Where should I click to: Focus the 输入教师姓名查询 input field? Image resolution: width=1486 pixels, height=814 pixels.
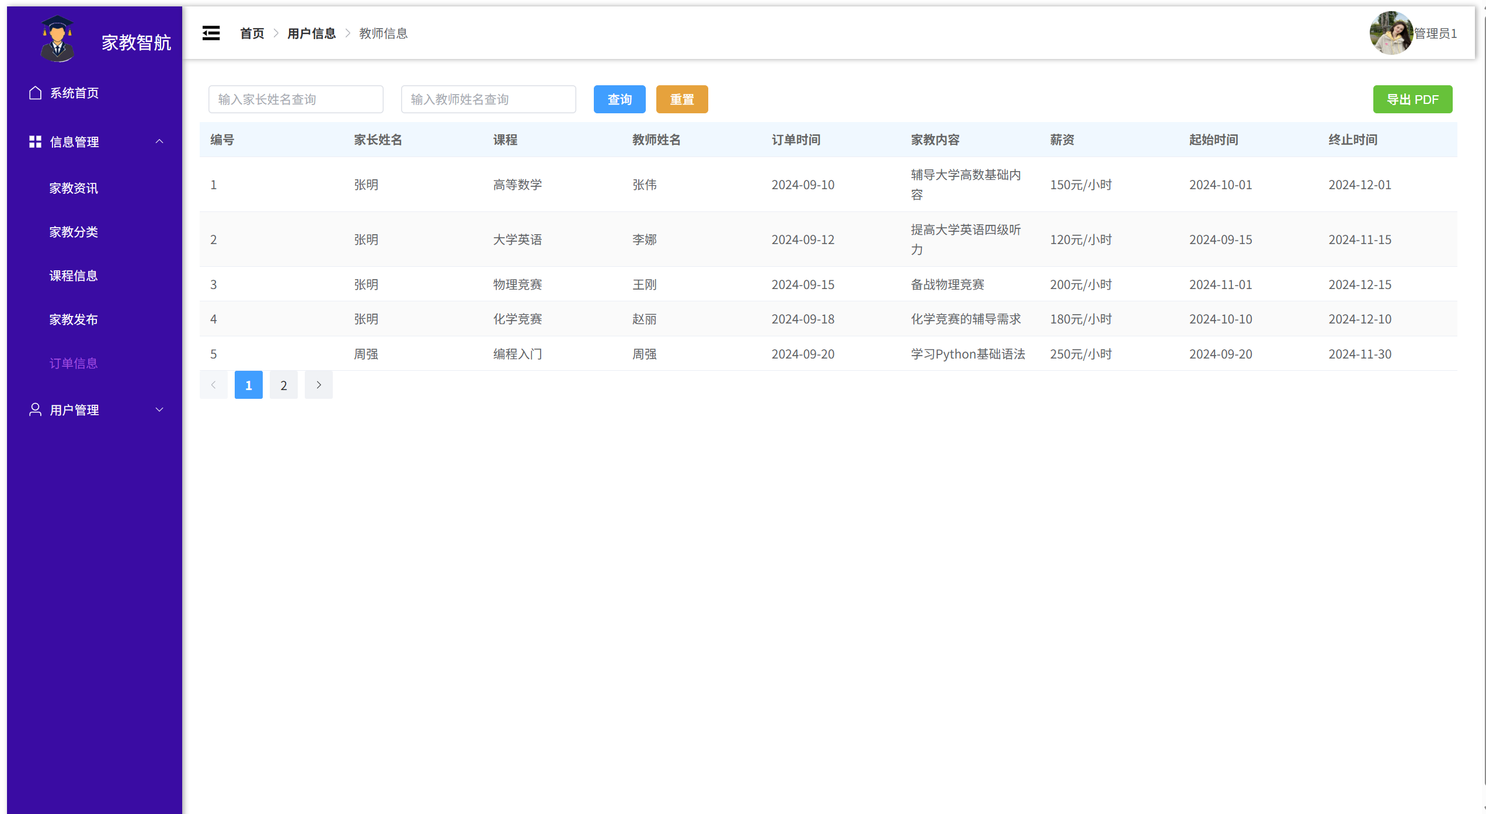[489, 99]
